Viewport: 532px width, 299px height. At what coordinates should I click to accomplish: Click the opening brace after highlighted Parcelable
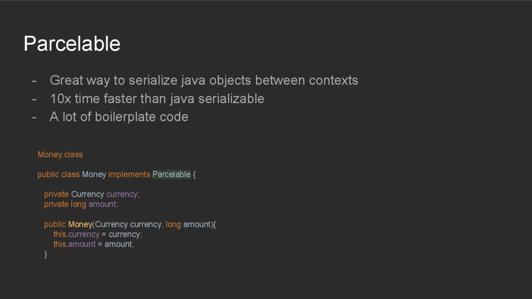[194, 174]
